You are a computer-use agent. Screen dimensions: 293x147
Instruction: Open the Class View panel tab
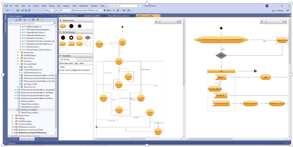40,139
